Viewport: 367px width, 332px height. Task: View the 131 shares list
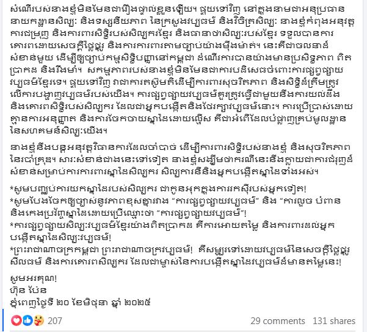[334, 321]
